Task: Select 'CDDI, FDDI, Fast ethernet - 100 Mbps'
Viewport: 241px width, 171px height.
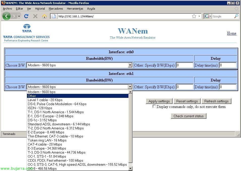Action: (78, 161)
